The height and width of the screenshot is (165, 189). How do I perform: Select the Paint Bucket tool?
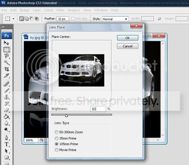7,116
